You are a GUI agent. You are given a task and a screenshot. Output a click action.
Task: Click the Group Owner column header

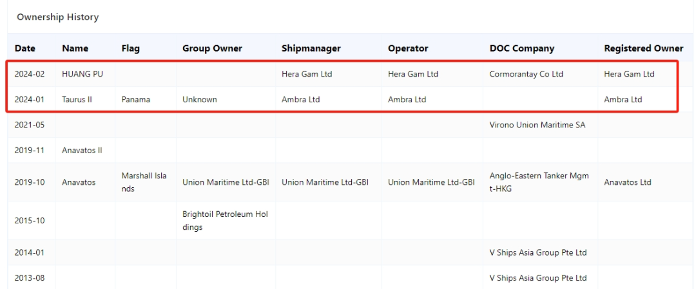(x=212, y=48)
